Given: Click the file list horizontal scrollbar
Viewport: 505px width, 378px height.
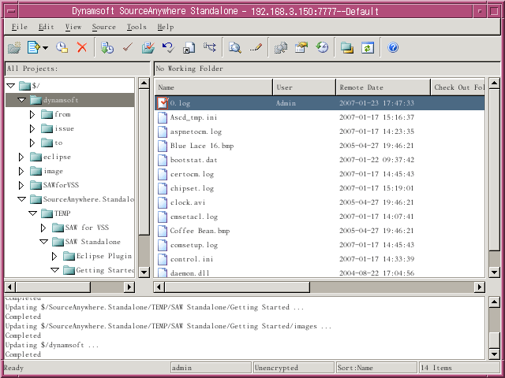Looking at the screenshot, I should [316, 286].
